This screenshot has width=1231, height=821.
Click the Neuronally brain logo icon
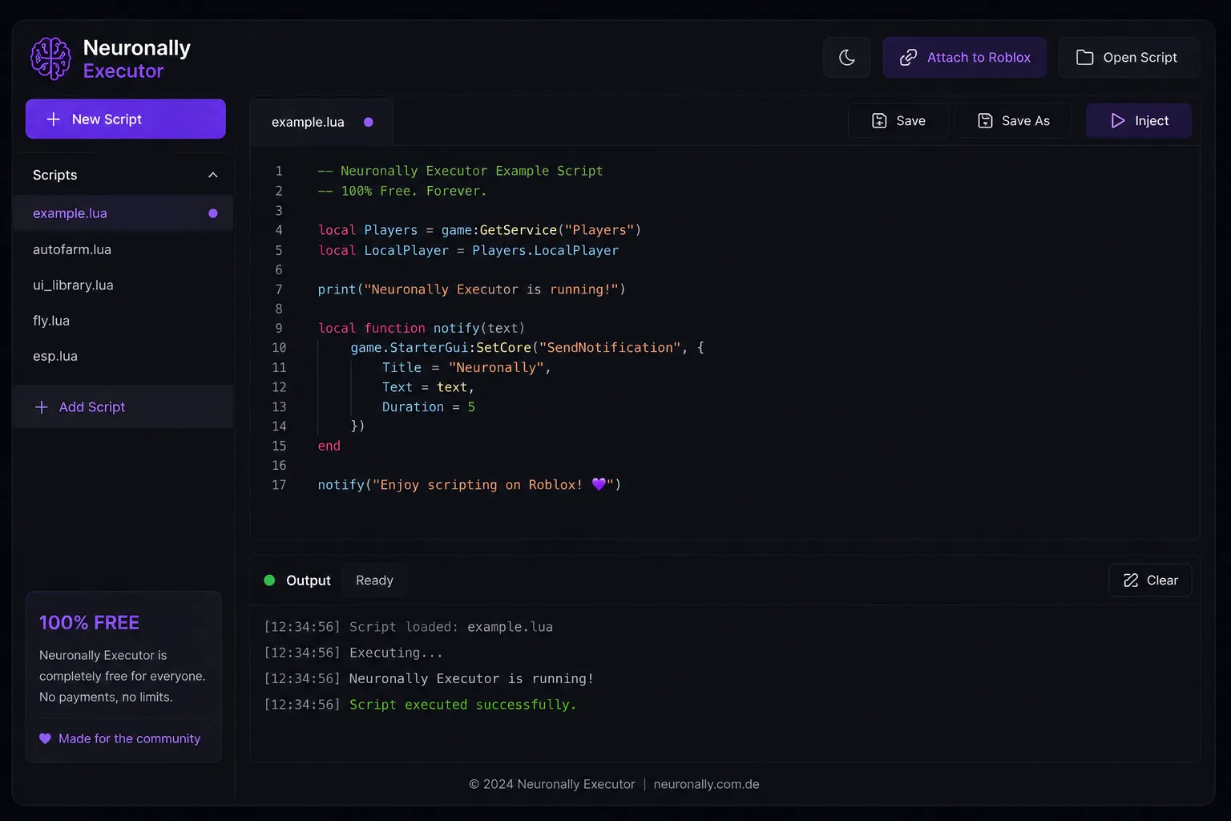coord(50,59)
